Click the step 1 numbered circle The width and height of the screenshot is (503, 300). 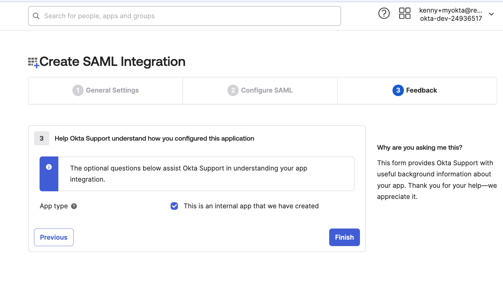coord(78,90)
